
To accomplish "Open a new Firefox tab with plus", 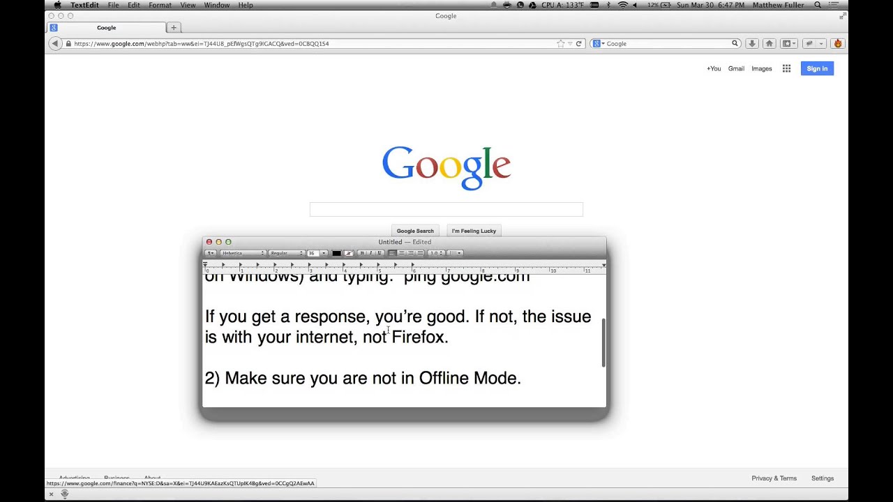I will pyautogui.click(x=174, y=27).
